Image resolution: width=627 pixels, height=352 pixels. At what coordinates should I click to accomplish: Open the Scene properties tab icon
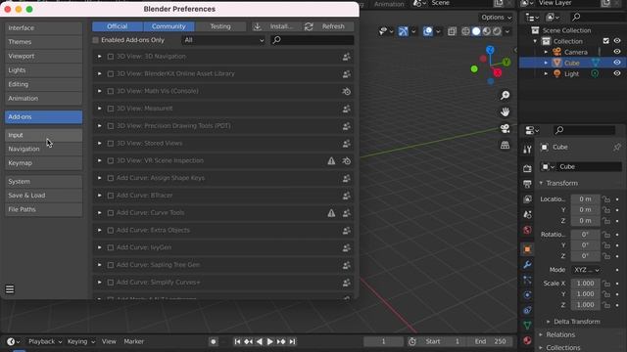pos(527,215)
